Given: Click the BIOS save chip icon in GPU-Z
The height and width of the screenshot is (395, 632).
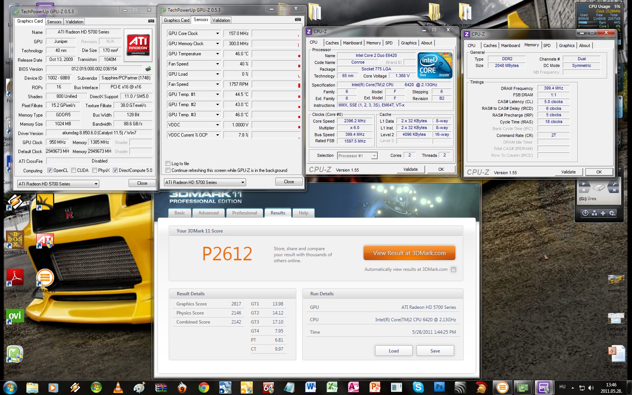Looking at the screenshot, I should [148, 69].
